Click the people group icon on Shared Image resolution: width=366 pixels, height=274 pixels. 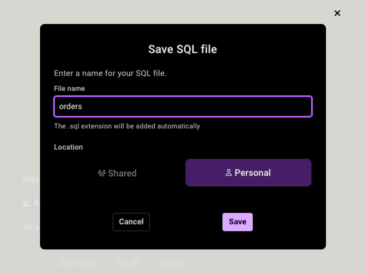[102, 173]
